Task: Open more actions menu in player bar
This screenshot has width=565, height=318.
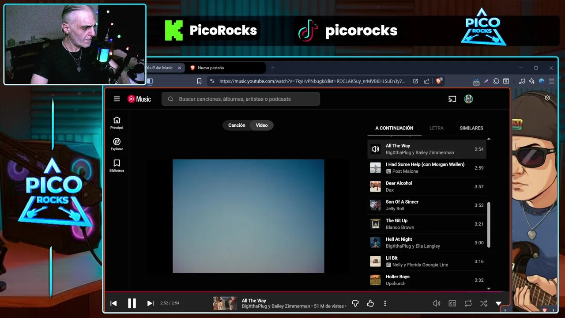Action: [385, 303]
